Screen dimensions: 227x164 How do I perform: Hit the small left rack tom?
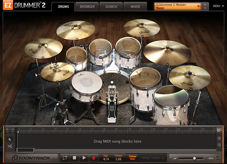(x=77, y=54)
